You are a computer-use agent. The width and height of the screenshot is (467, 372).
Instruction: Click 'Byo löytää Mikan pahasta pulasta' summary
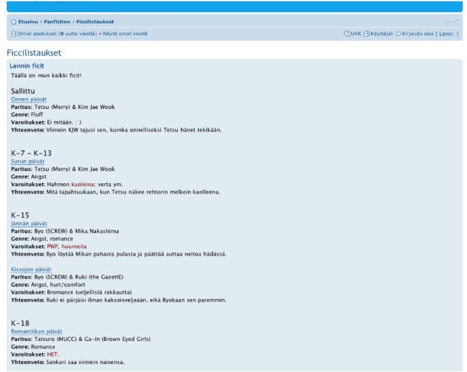pyautogui.click(x=119, y=254)
